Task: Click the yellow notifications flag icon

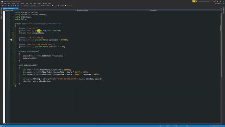Action: pos(194,1)
